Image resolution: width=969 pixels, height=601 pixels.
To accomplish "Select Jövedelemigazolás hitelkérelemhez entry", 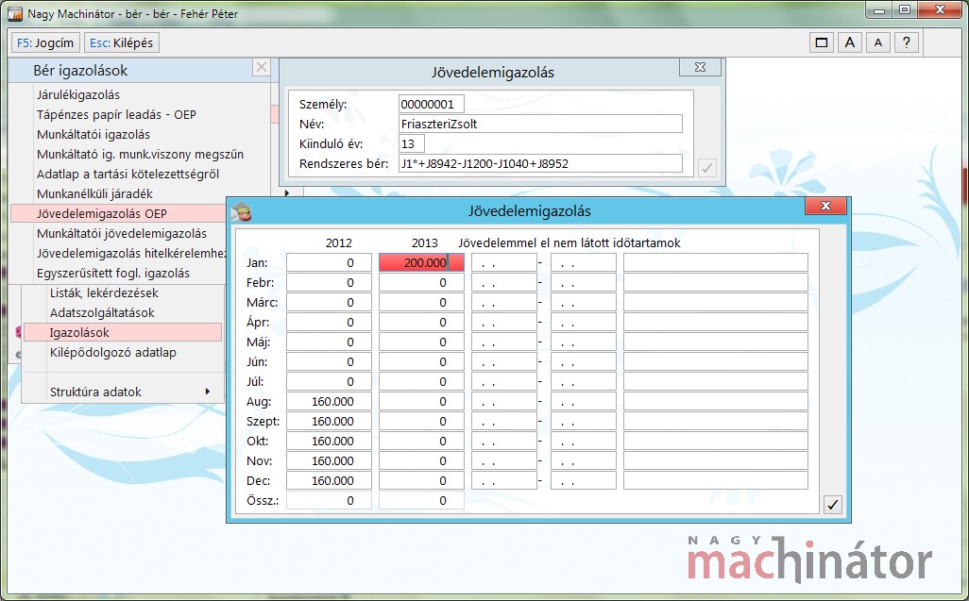I will point(131,253).
